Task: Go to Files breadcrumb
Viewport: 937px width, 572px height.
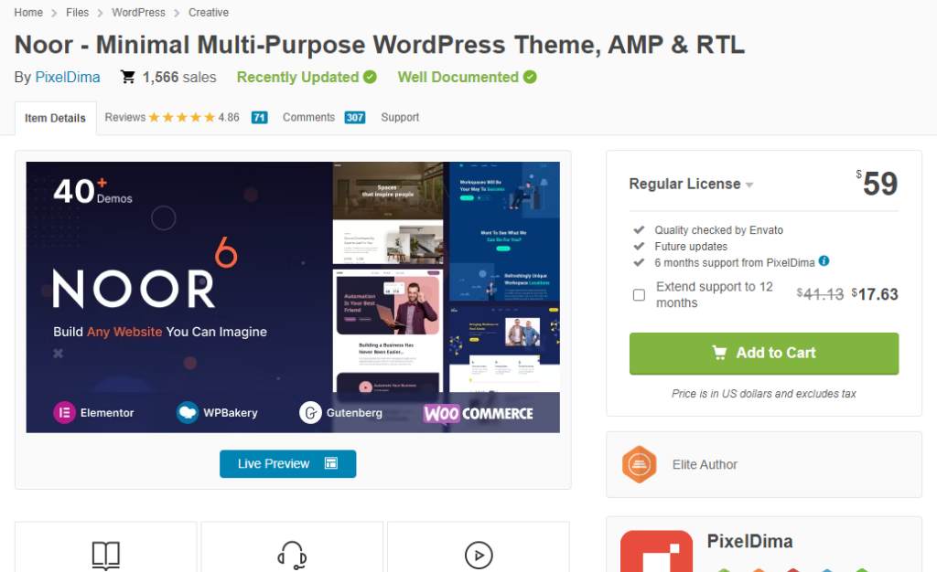Action: [x=77, y=13]
